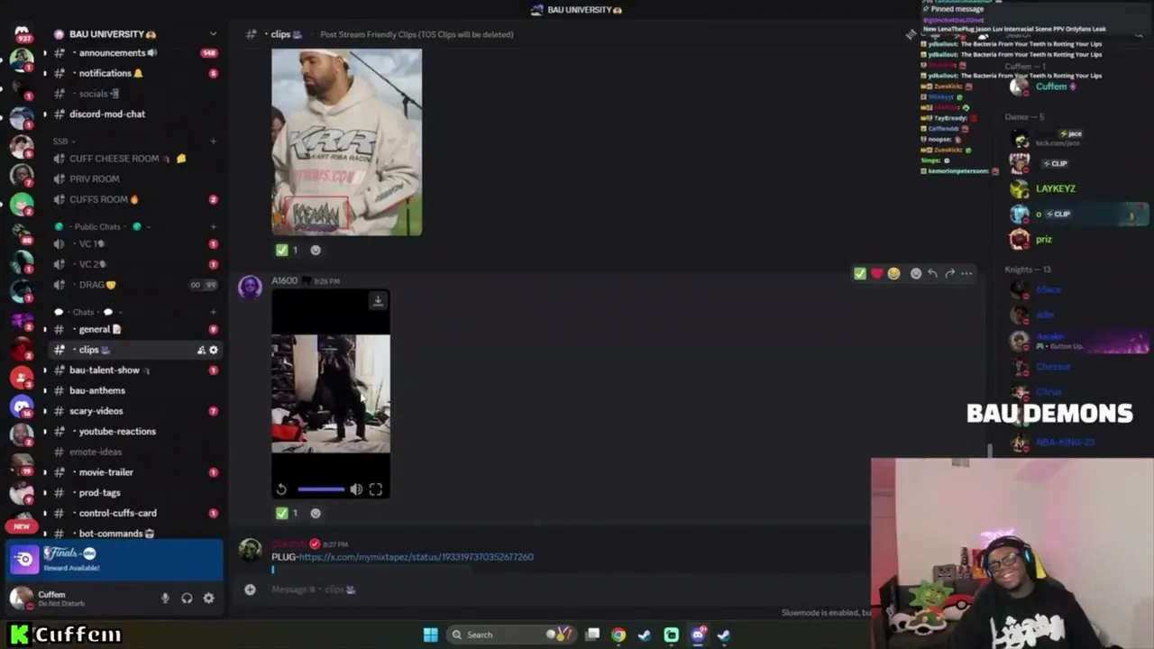The width and height of the screenshot is (1154, 649).
Task: Open attachment plus button beside message box
Action: coord(250,590)
